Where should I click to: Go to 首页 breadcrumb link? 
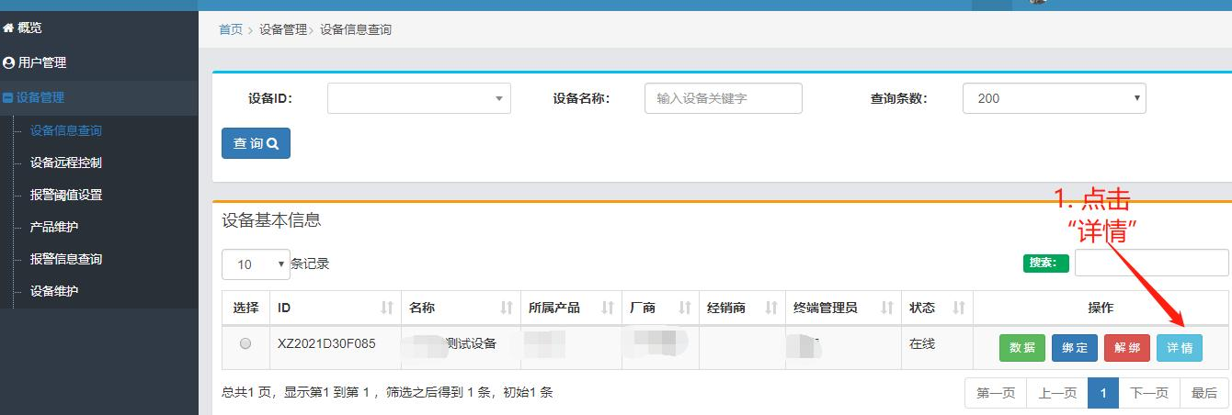click(231, 29)
